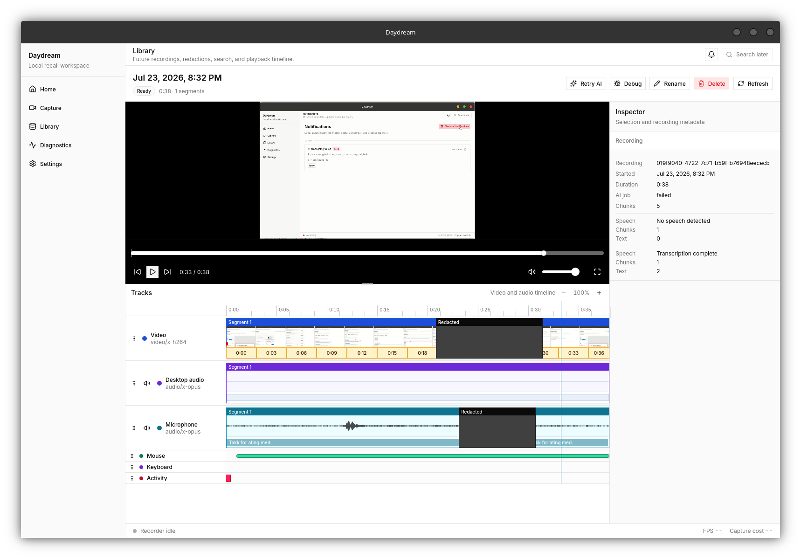The image size is (801, 559).
Task: Mute the Microphone track
Action: (147, 428)
